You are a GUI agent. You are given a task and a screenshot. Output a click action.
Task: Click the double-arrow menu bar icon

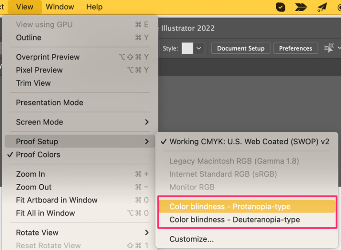(301, 7)
